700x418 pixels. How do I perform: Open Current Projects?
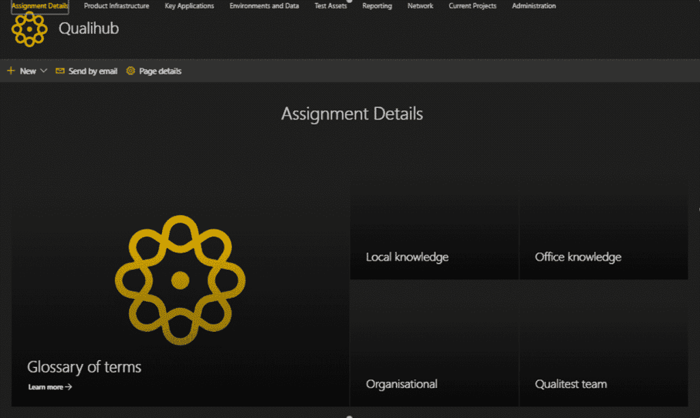point(472,5)
